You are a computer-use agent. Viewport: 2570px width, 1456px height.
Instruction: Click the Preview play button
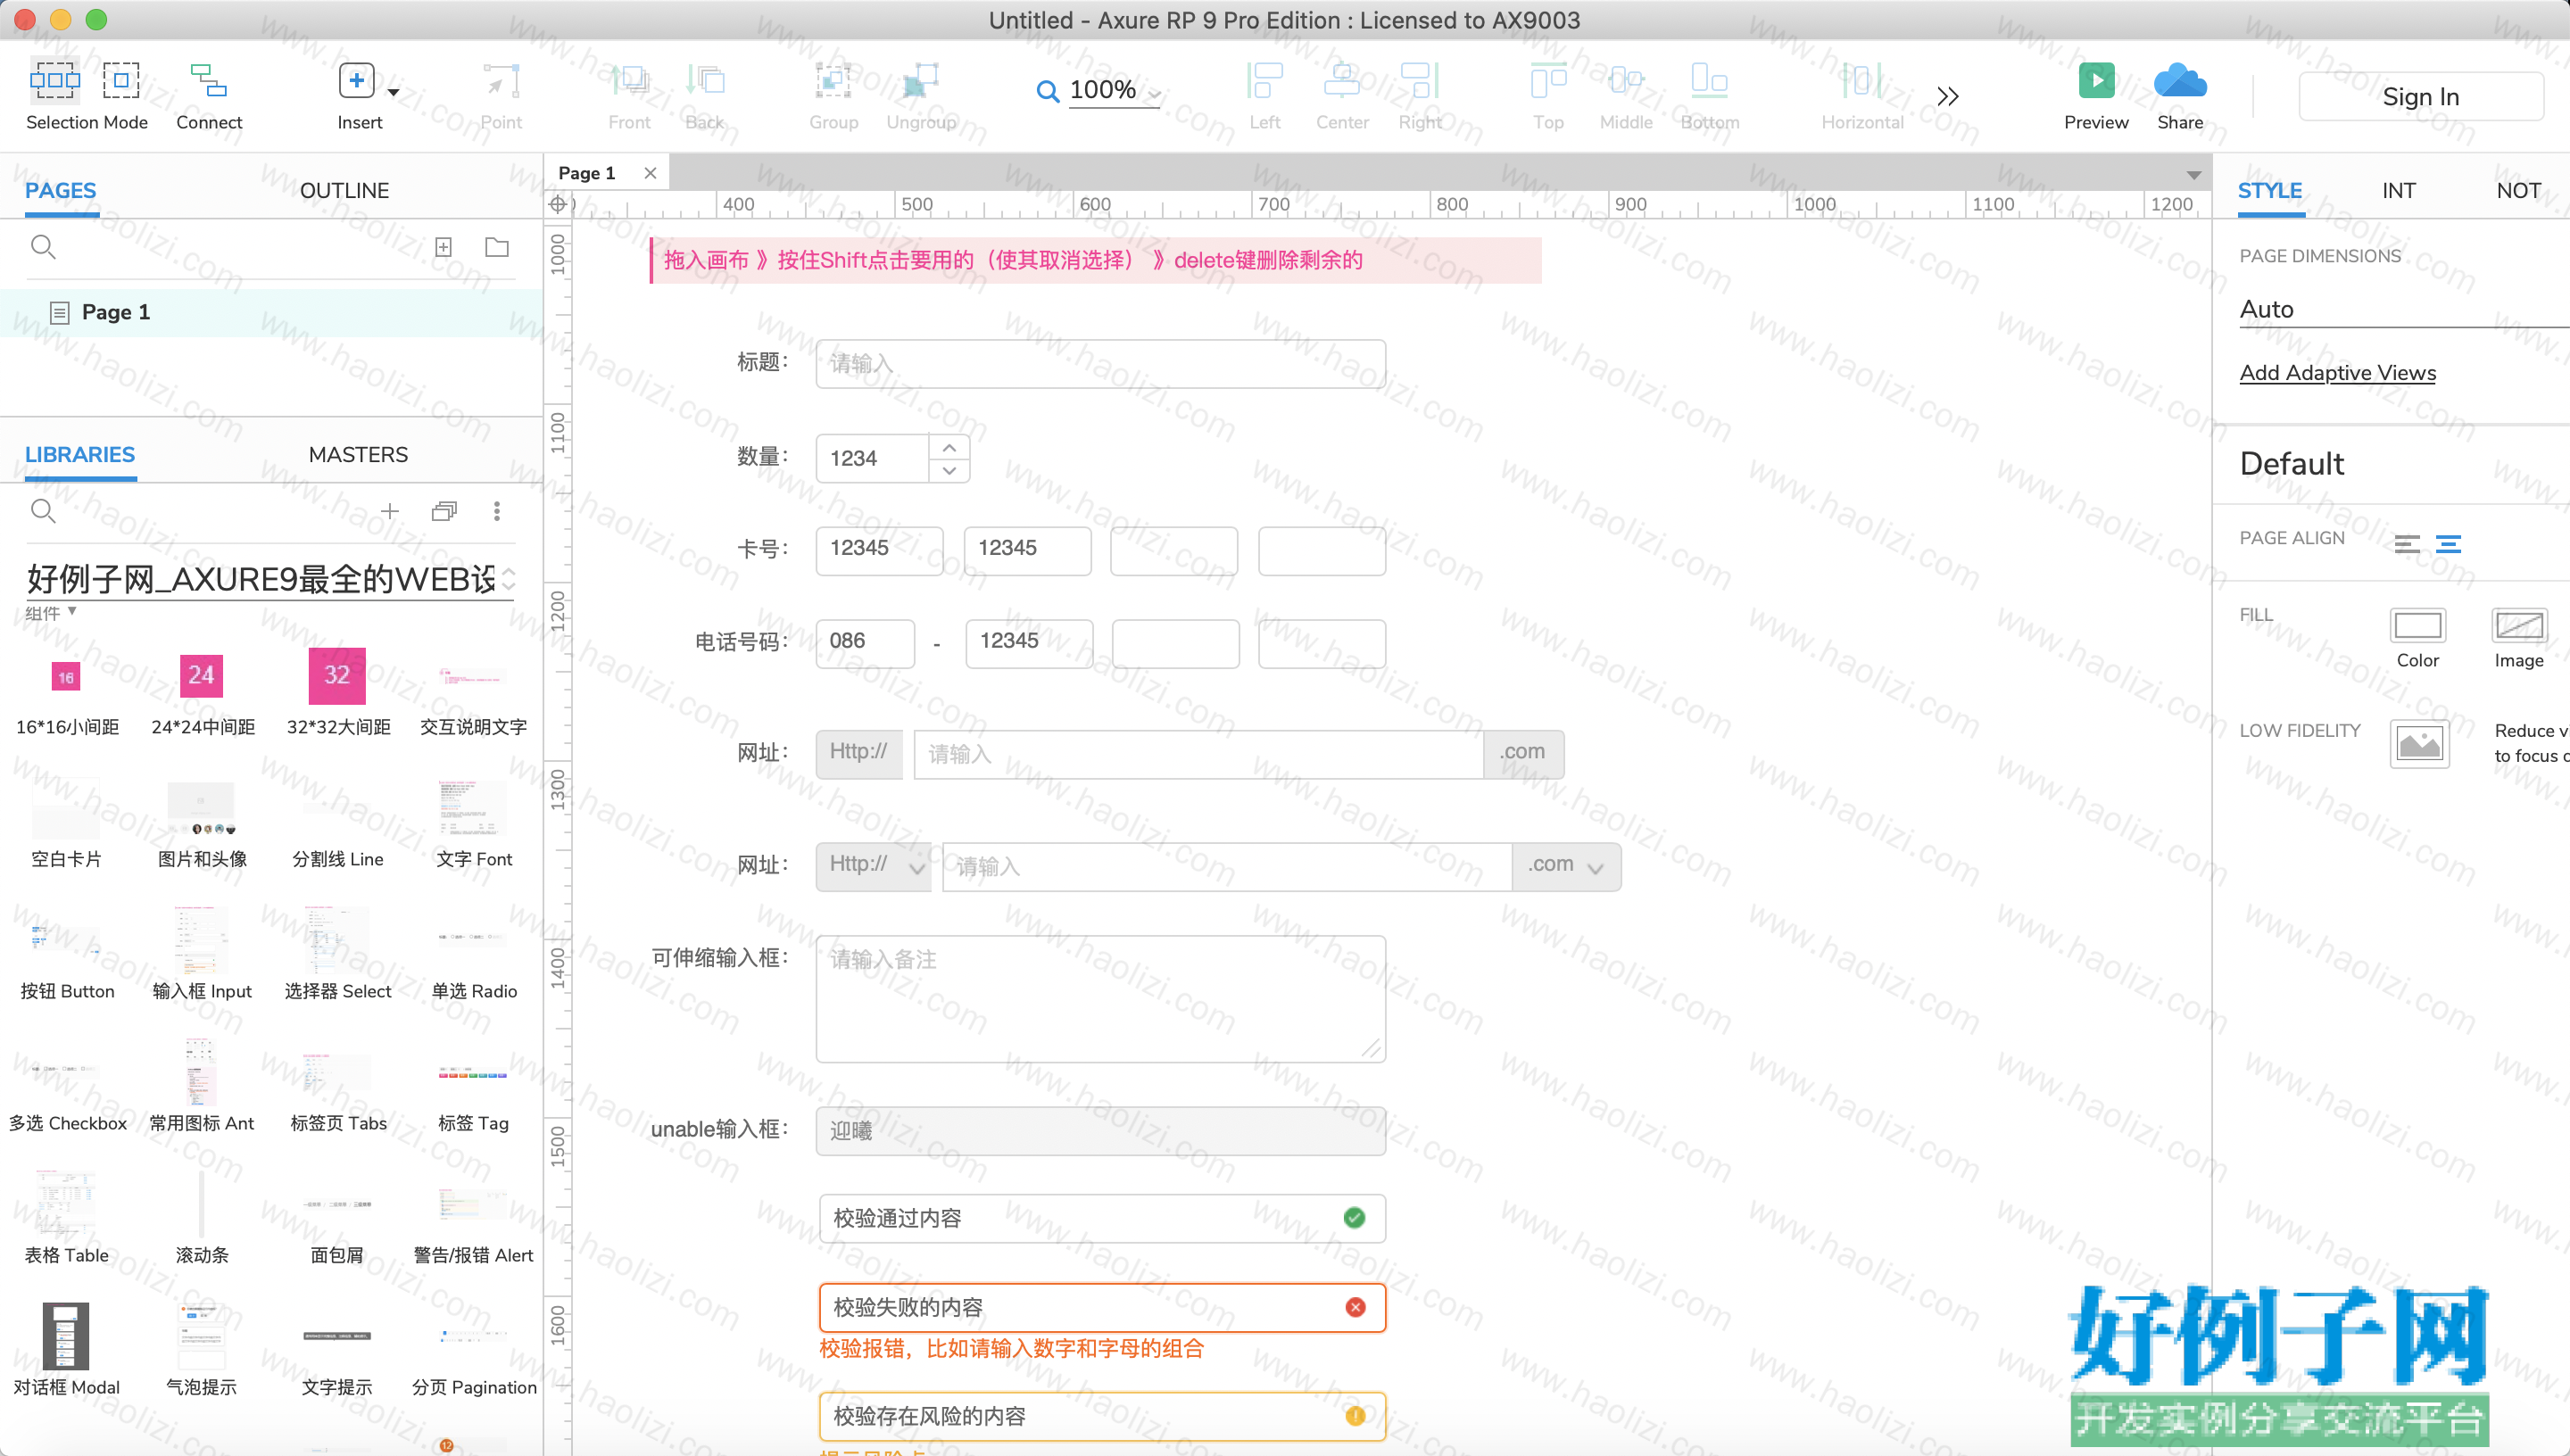pyautogui.click(x=2096, y=80)
